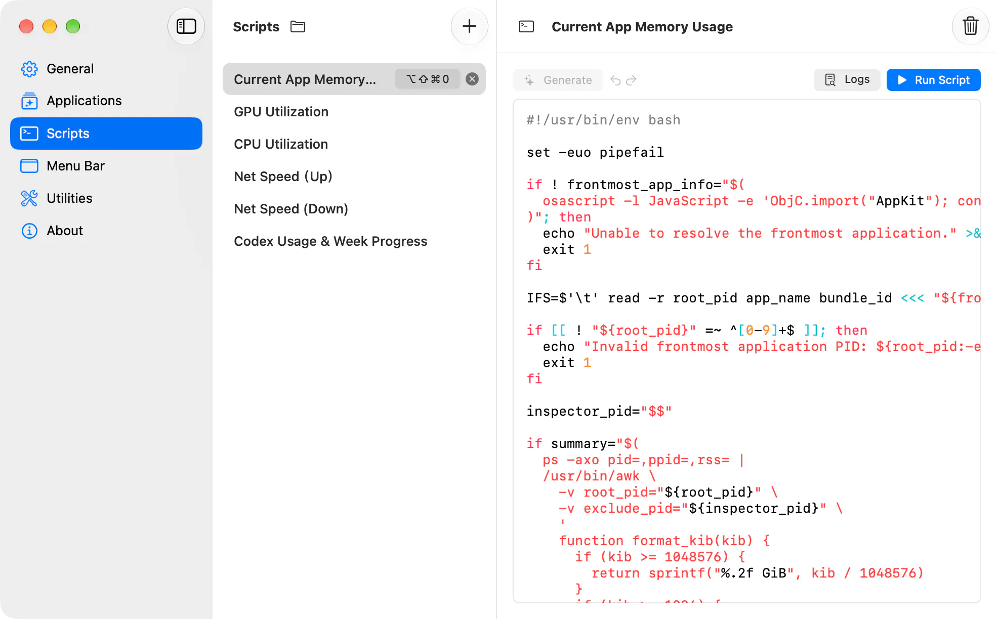Viewport: 997px width, 619px height.
Task: Click the Applications sidebar icon
Action: [29, 101]
